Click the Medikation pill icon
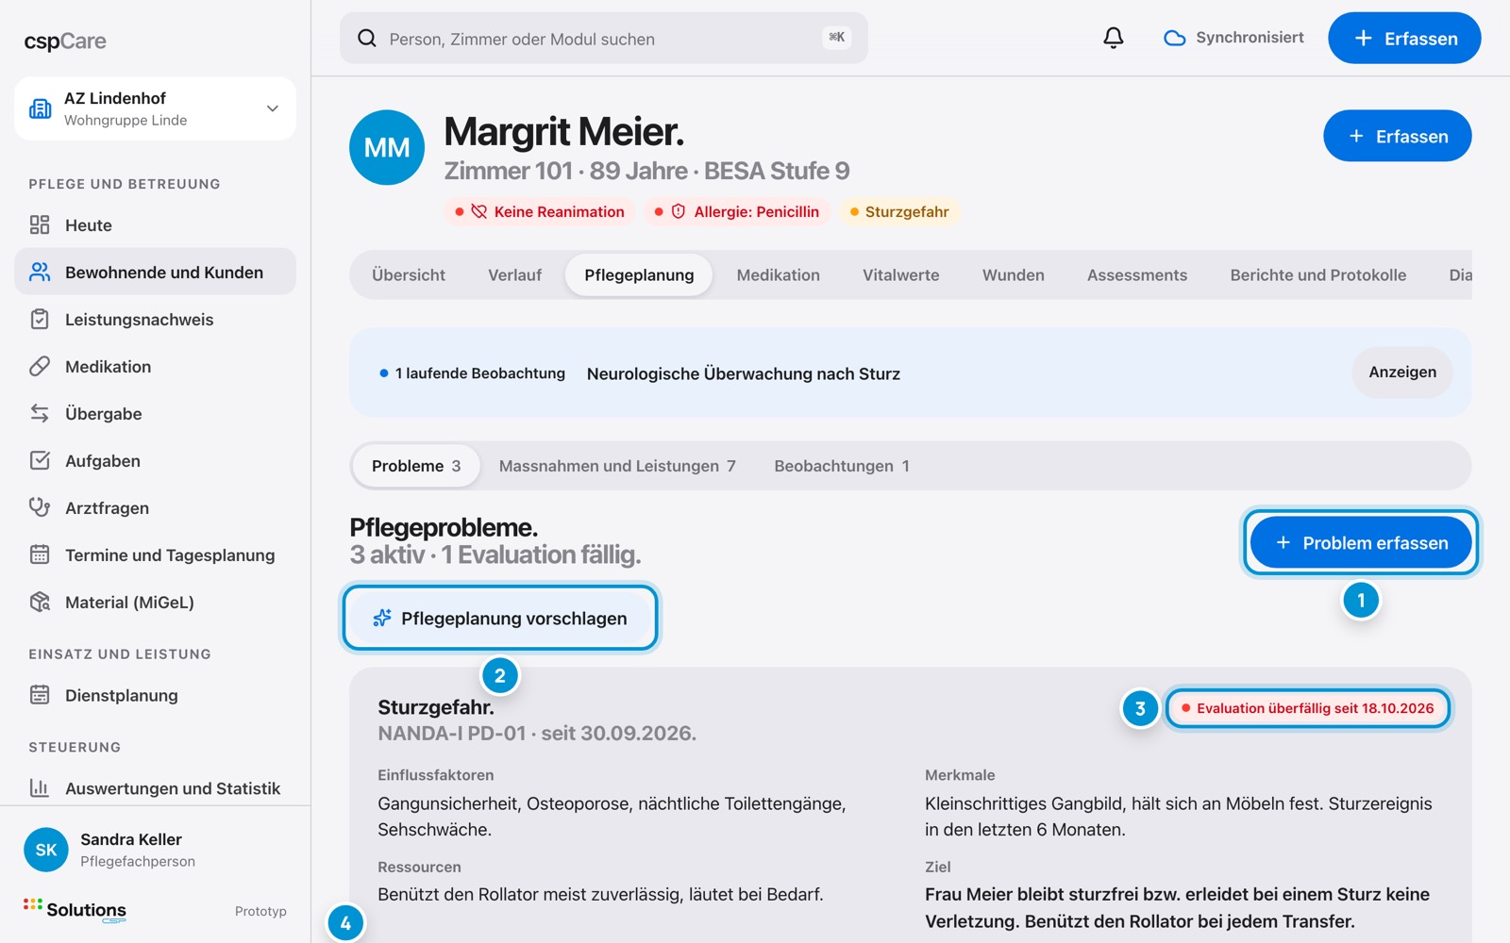 (x=40, y=366)
